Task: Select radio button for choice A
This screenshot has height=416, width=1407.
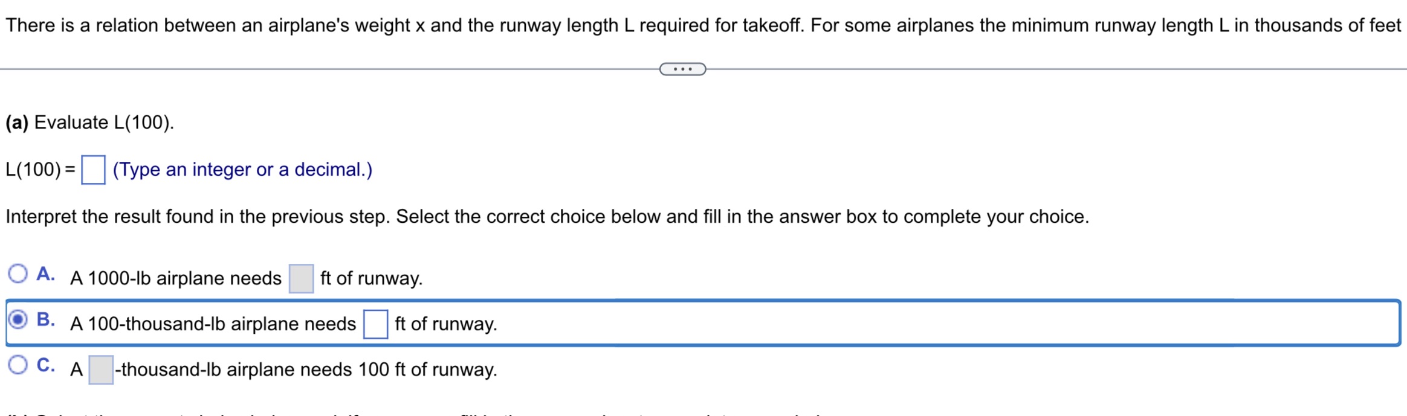Action: 19,274
